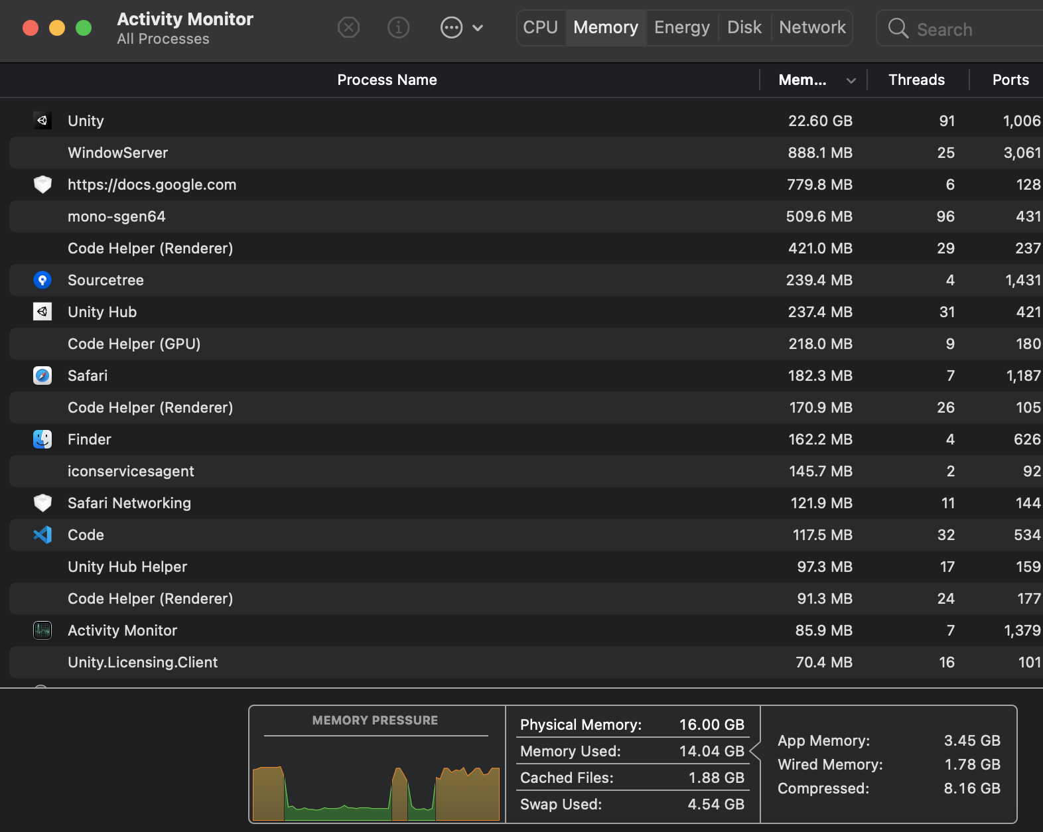Sort by Process Name column header

387,80
